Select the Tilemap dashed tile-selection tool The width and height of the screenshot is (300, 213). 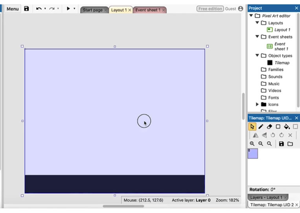pos(295,127)
